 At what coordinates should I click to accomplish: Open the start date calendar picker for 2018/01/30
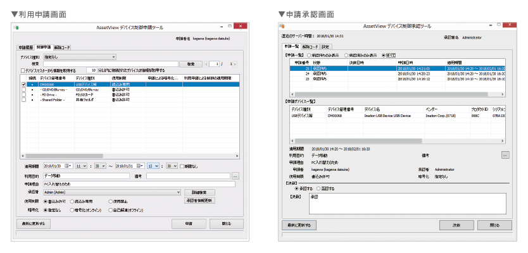(69, 166)
